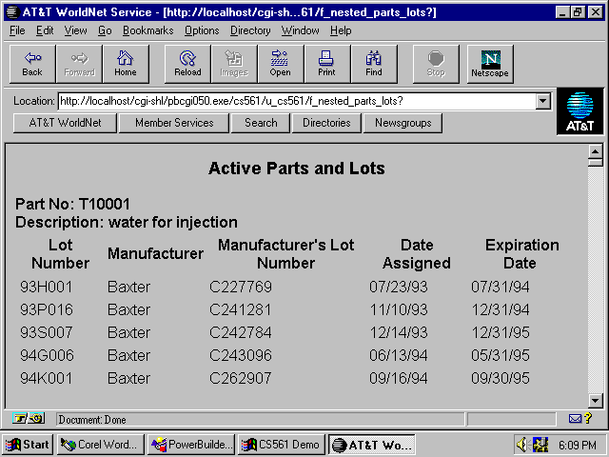Click inside the Location URL field

(x=297, y=102)
